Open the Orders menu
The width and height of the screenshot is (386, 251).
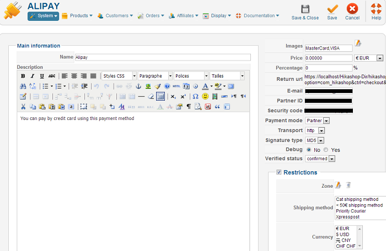[x=151, y=16]
